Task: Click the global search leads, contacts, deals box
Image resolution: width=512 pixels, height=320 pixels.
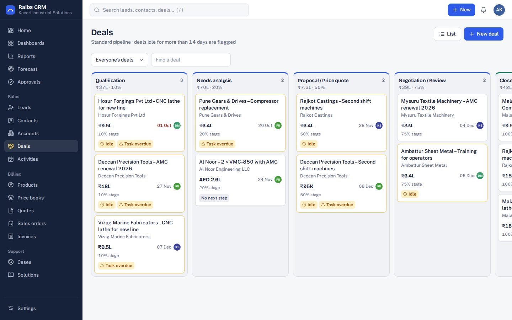Action: coord(169,10)
